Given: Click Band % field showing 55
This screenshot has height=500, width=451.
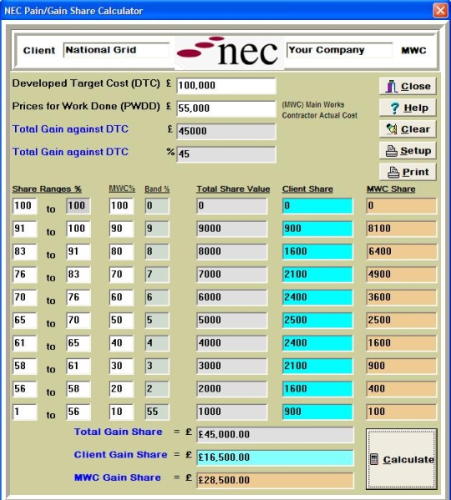Looking at the screenshot, I should pos(157,412).
